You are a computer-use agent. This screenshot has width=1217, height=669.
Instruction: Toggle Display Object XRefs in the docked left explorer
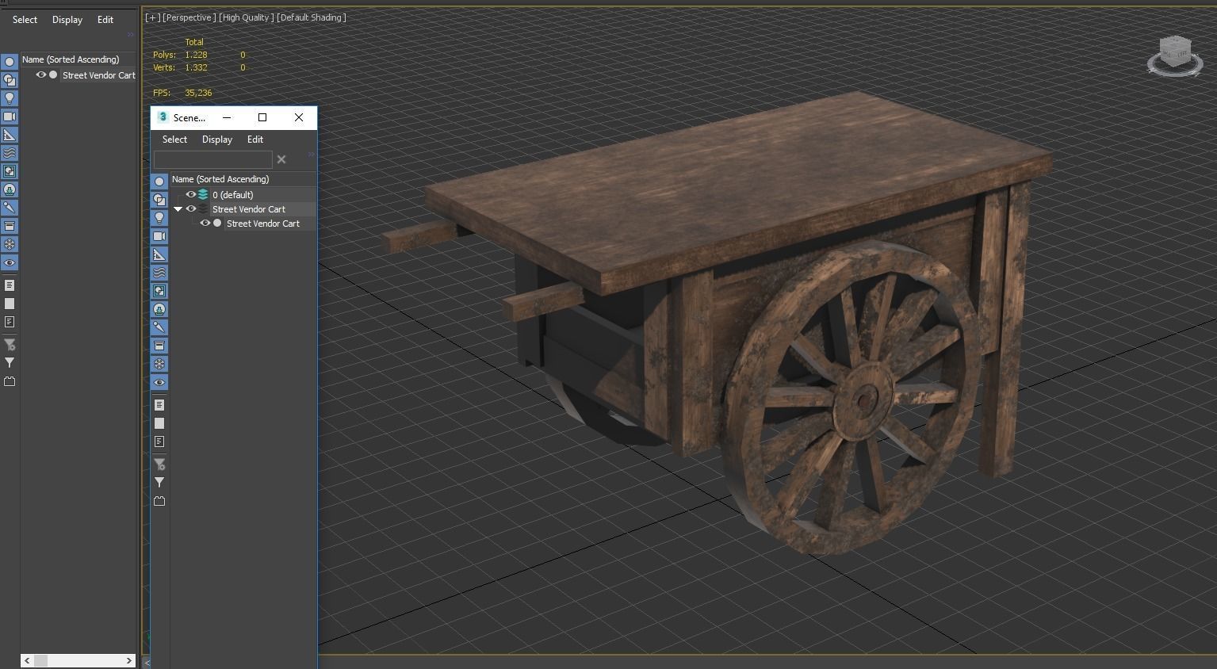(x=10, y=189)
